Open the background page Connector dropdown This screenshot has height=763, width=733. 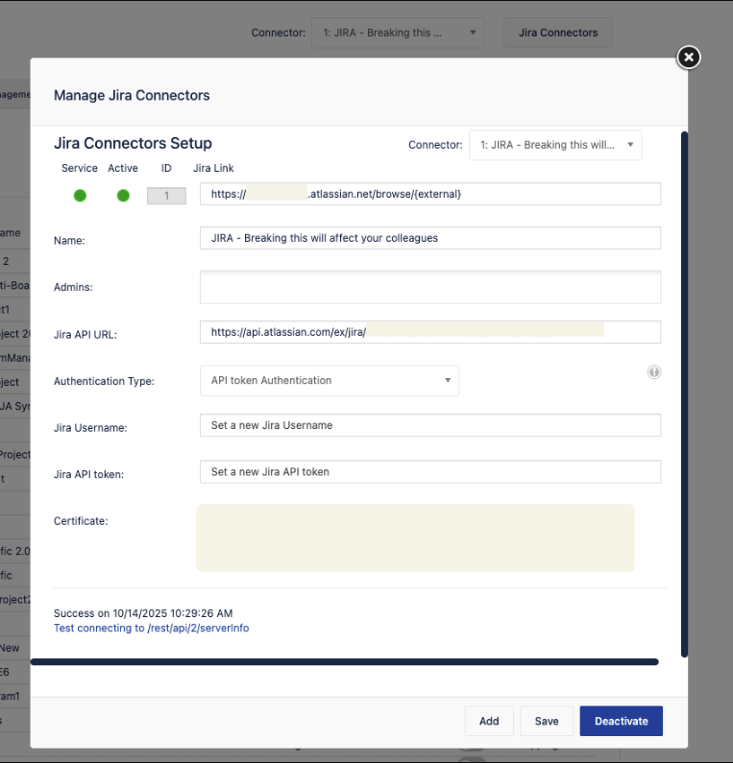(398, 33)
